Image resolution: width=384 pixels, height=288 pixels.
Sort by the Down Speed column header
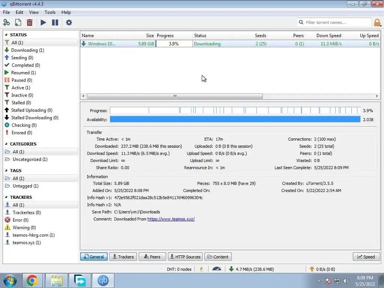324,36
